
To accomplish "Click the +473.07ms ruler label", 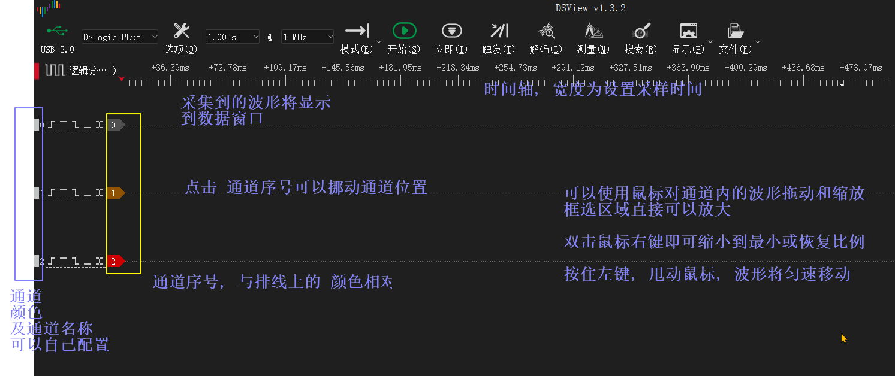I will [861, 68].
